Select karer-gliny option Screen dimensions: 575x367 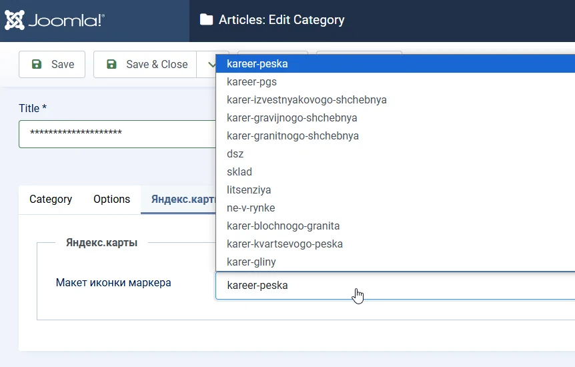coord(251,262)
